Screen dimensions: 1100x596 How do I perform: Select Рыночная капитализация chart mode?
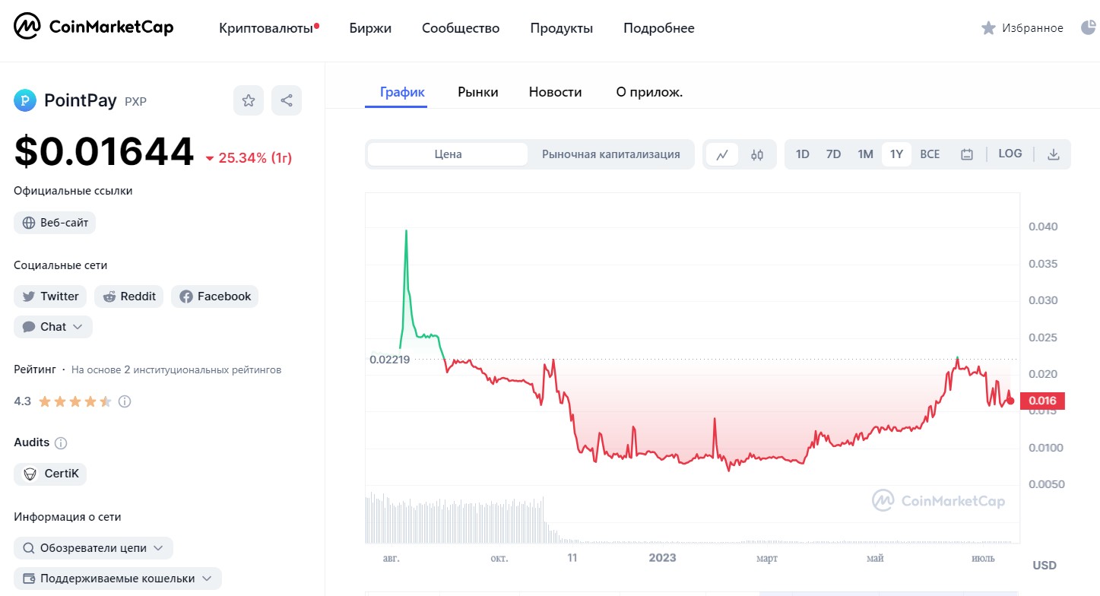tap(611, 154)
